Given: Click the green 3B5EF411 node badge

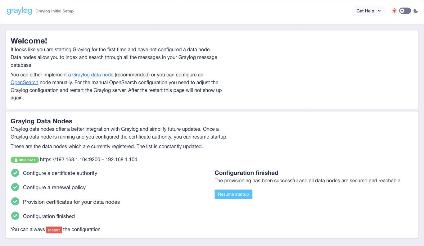Looking at the screenshot, I should pyautogui.click(x=25, y=160).
